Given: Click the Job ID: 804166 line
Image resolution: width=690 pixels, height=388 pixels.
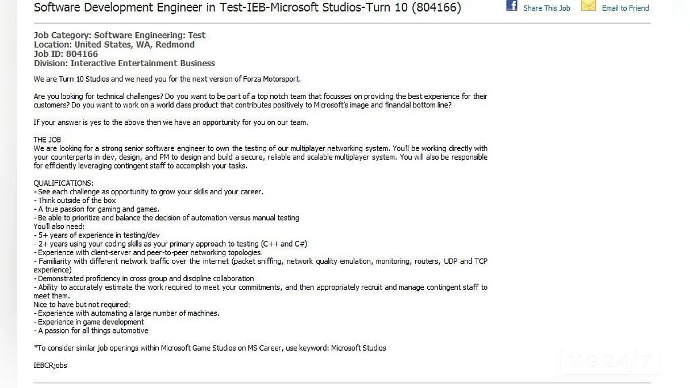Looking at the screenshot, I should pyautogui.click(x=66, y=54).
